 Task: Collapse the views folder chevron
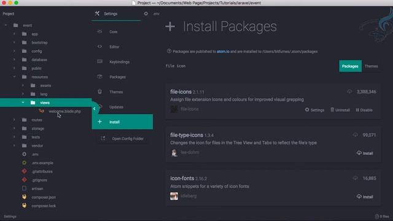pos(23,103)
